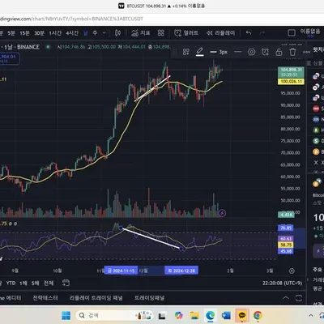
Task: Open the go-to-date calendar icon
Action: coord(66,283)
